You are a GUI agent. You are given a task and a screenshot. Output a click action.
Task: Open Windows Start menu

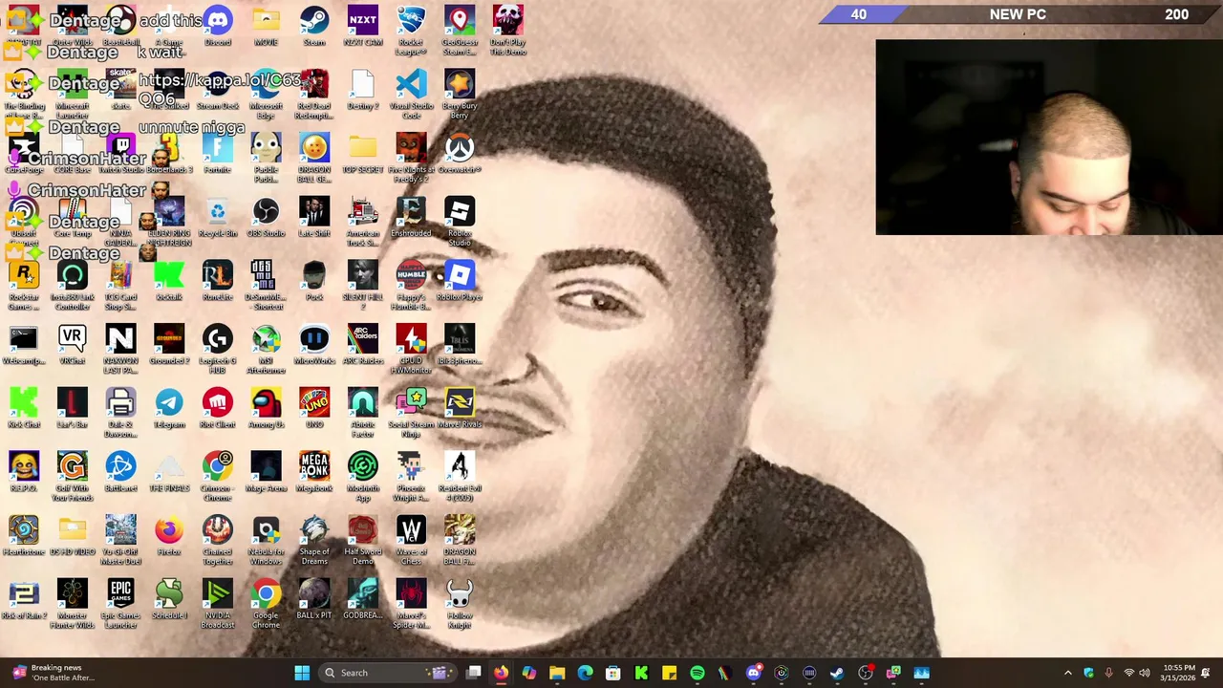(x=302, y=673)
